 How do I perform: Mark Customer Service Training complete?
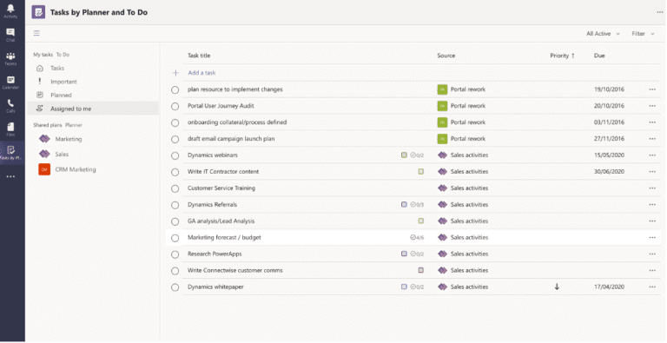[x=175, y=188]
